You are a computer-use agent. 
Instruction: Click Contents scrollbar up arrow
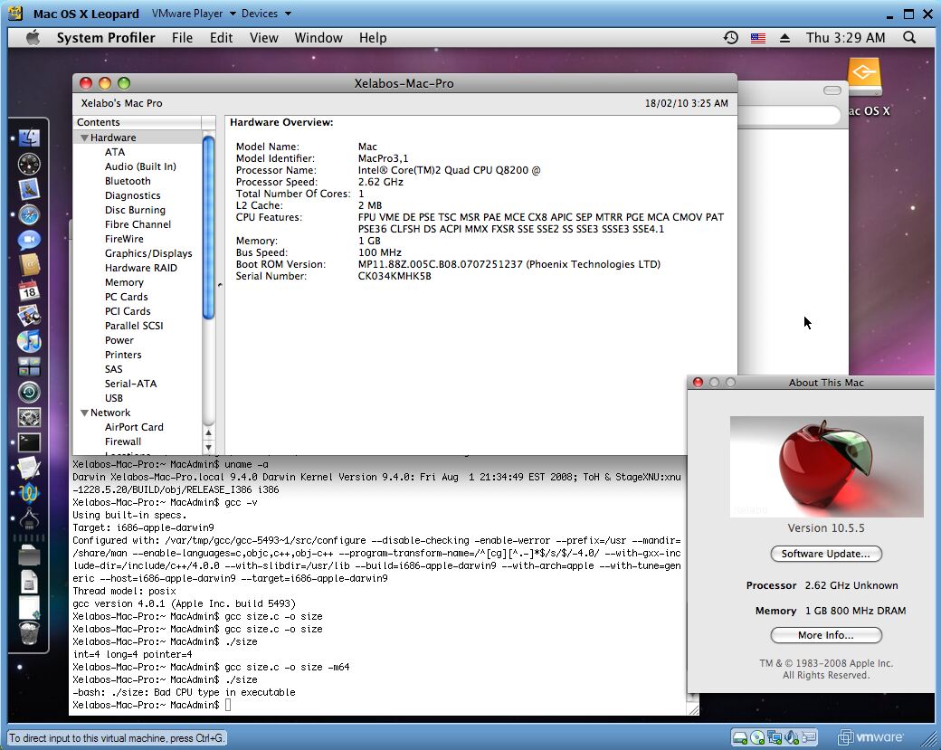pyautogui.click(x=208, y=432)
